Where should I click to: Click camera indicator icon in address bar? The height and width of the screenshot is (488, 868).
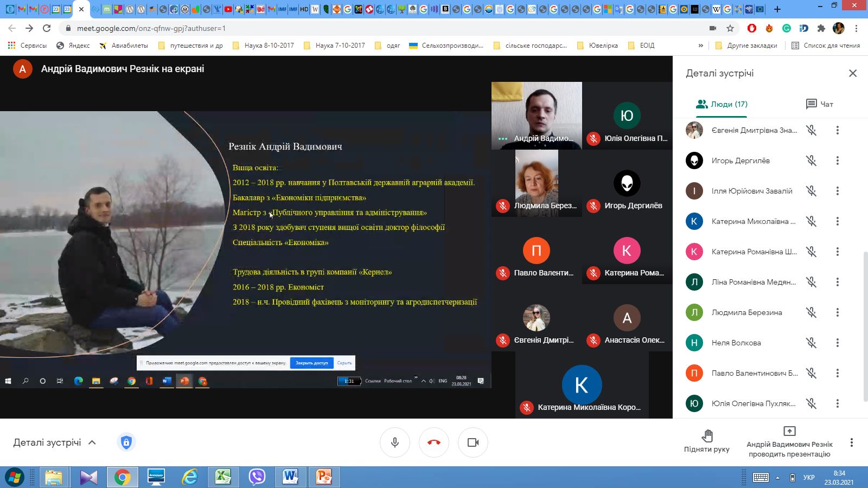pyautogui.click(x=713, y=28)
